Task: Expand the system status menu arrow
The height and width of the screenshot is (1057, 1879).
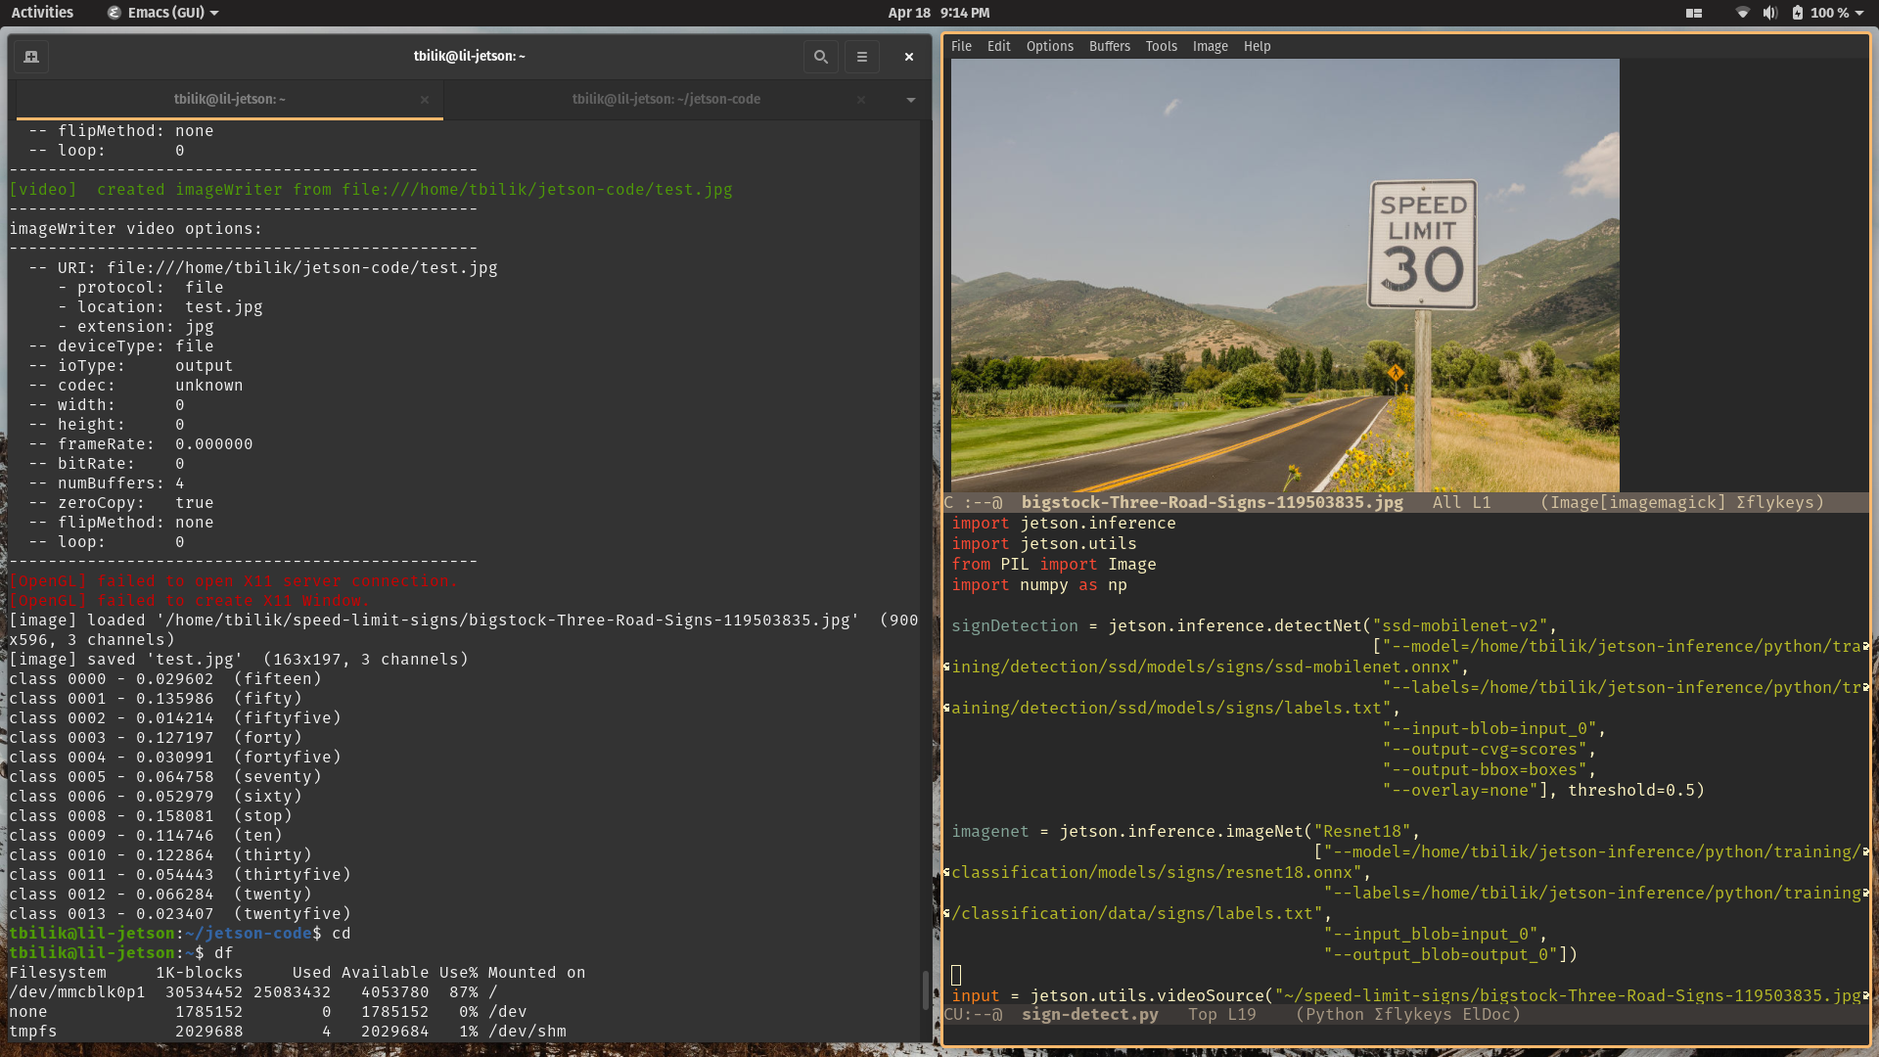Action: click(x=1859, y=13)
